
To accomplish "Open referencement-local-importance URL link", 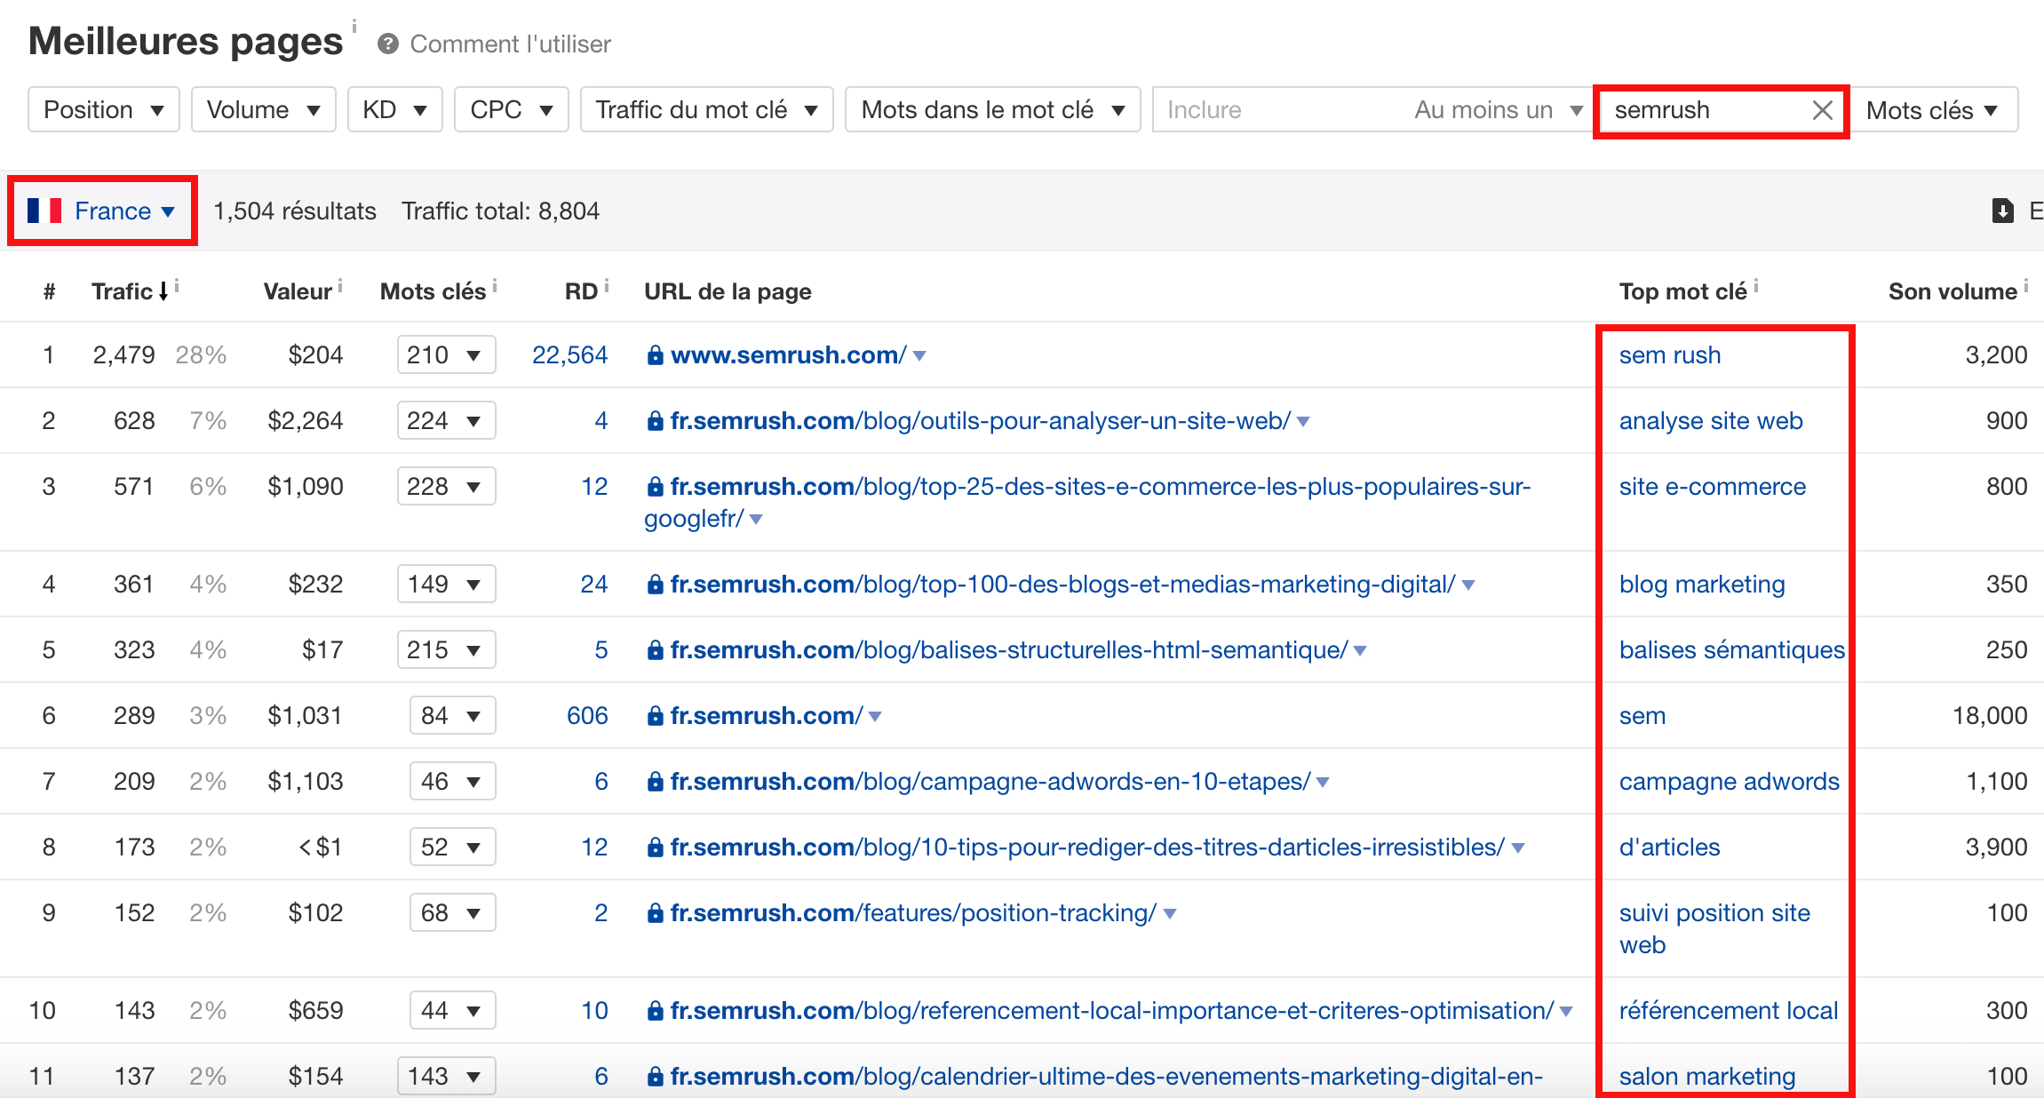I will click(1112, 1011).
